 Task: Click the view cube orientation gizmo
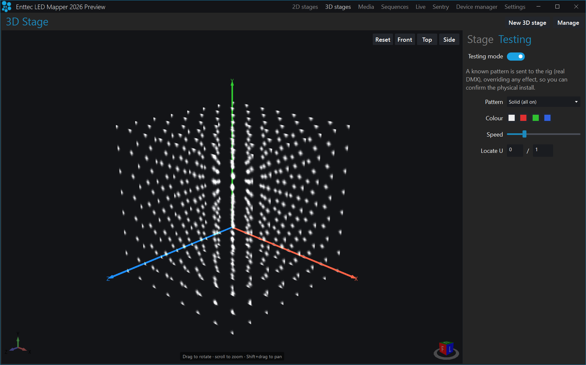(x=446, y=350)
